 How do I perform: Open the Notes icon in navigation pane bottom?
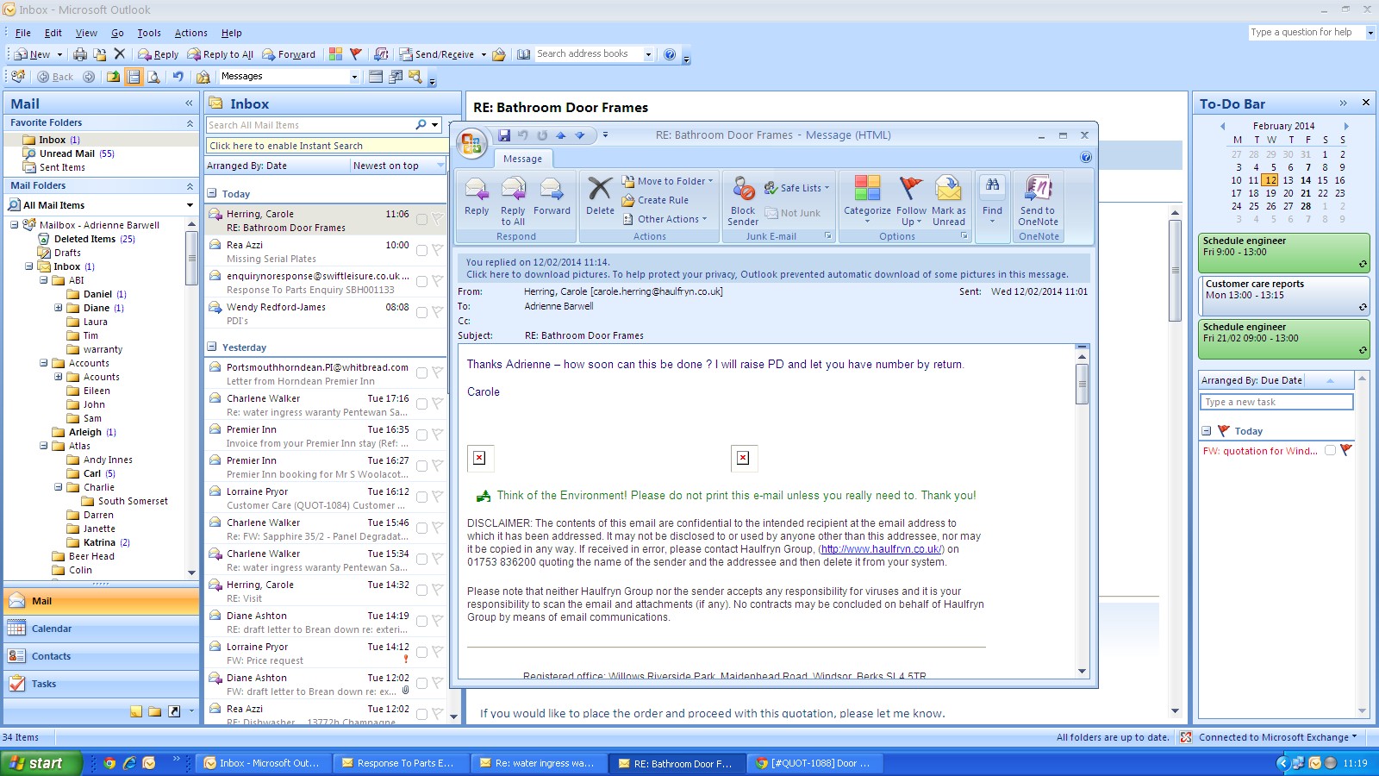click(136, 711)
